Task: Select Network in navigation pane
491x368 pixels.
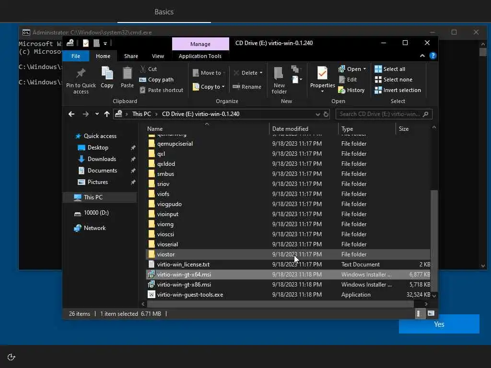Action: 94,228
